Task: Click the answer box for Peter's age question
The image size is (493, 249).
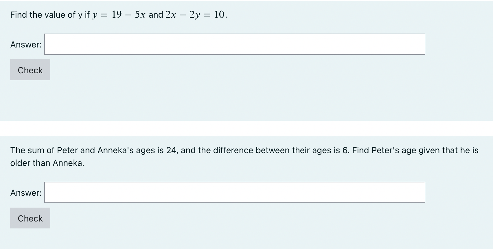Action: [x=234, y=192]
